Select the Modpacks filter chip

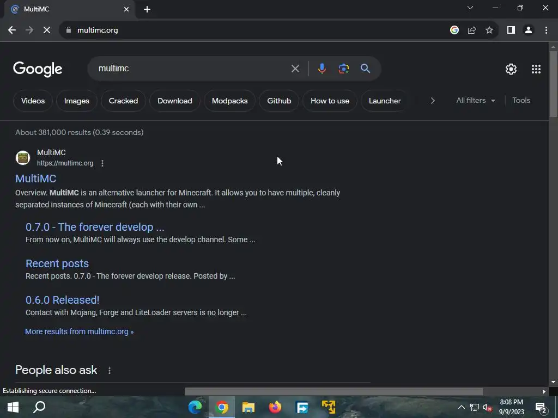[x=229, y=101]
